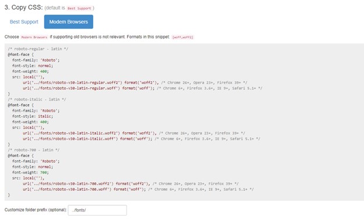This screenshot has height=219, width=364.
Task: Click the 'font-weight: 700;' line
Action: [30, 172]
